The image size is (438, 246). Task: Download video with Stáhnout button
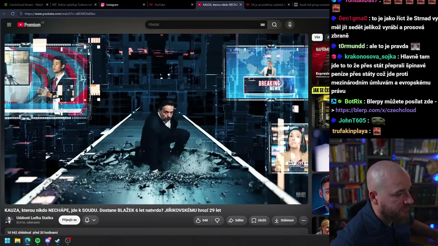coord(284,220)
